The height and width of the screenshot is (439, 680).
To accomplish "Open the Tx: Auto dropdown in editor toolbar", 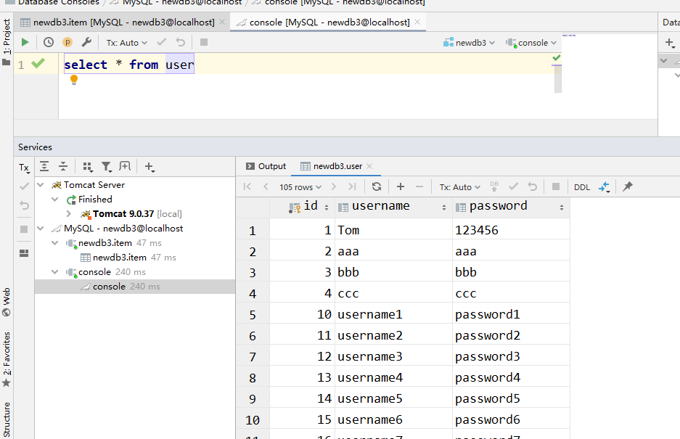I will [x=126, y=43].
